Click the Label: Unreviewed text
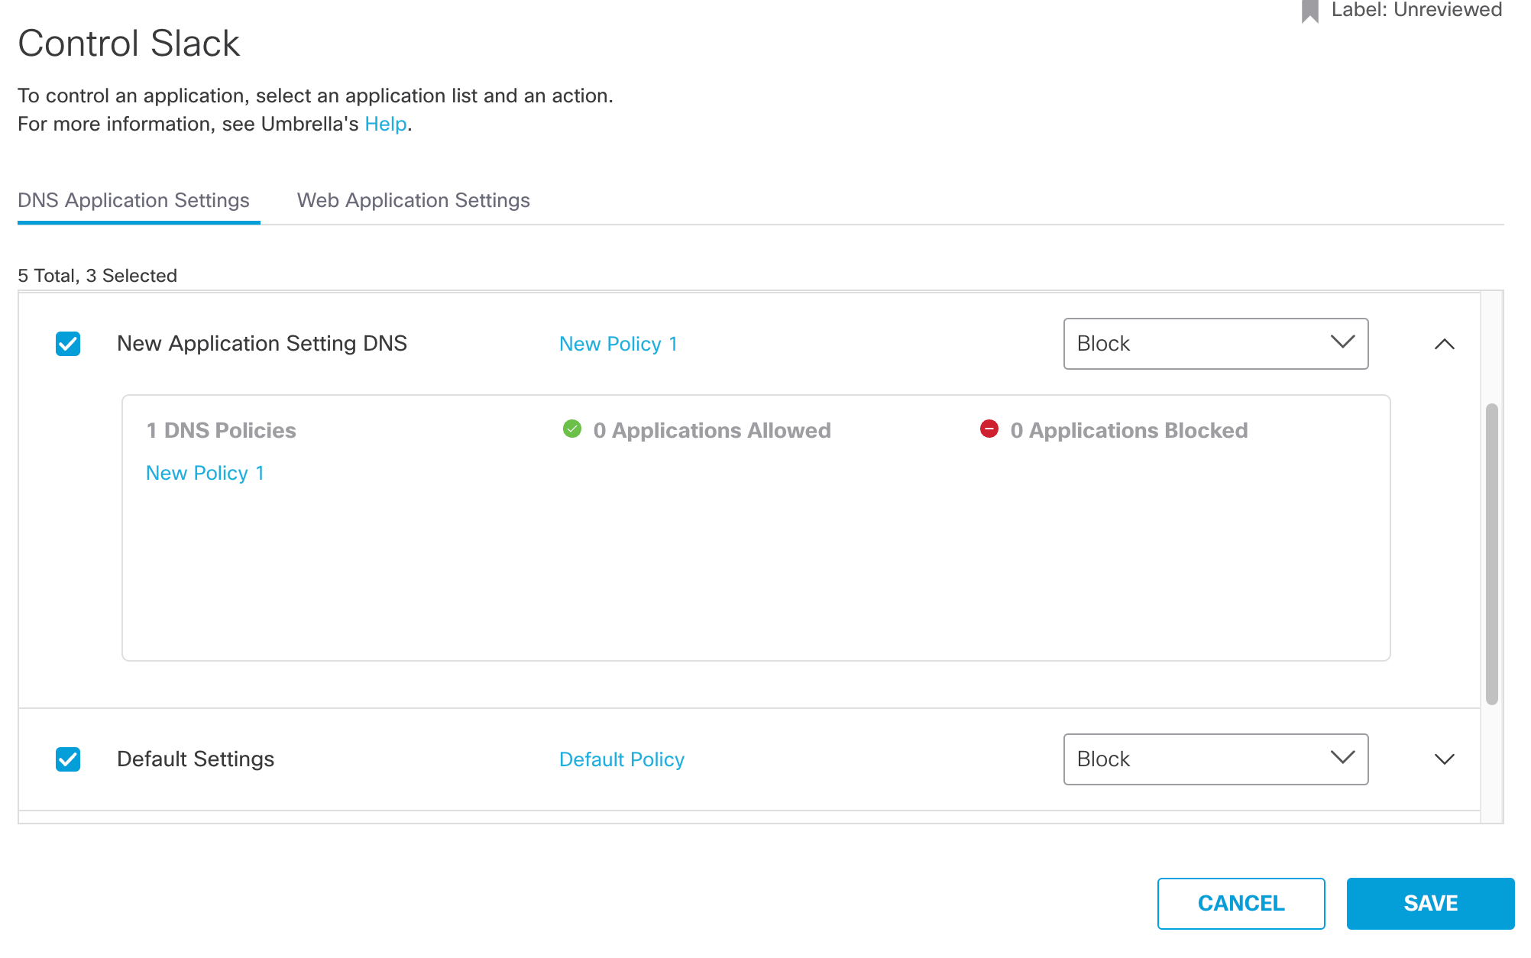Viewport: 1531px width, 958px height. (1416, 10)
